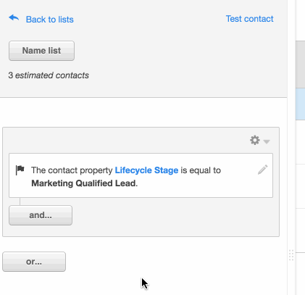Image resolution: width=305 pixels, height=295 pixels.
Task: Click the dotted panel resize grip
Action: tap(291, 255)
